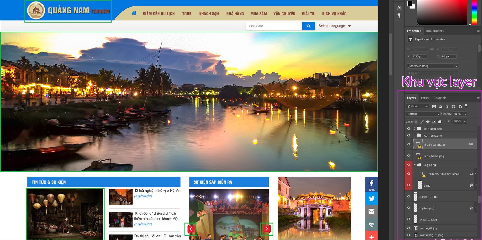Click the rainbow hue slider strip

click(x=474, y=12)
